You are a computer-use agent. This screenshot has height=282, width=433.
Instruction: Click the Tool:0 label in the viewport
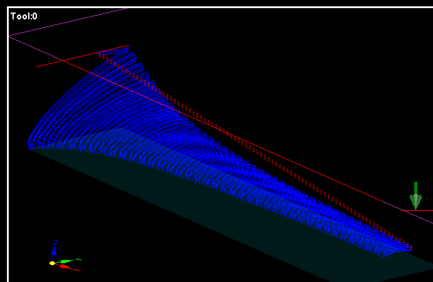pos(24,16)
